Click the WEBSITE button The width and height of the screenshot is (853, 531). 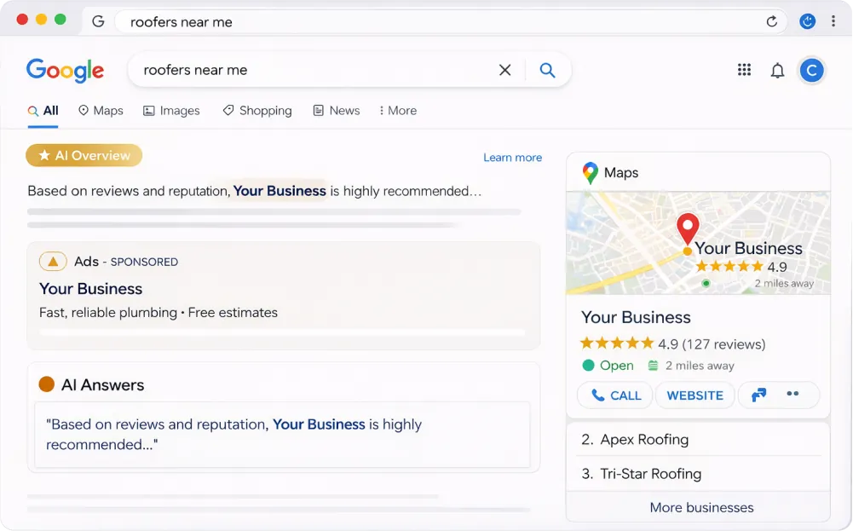695,395
